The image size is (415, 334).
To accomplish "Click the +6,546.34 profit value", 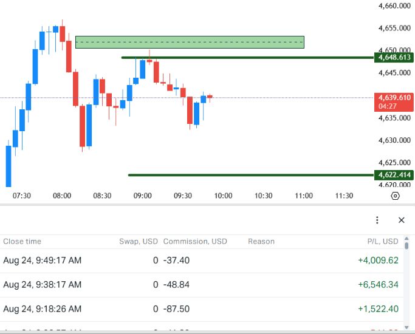I will [x=378, y=285].
